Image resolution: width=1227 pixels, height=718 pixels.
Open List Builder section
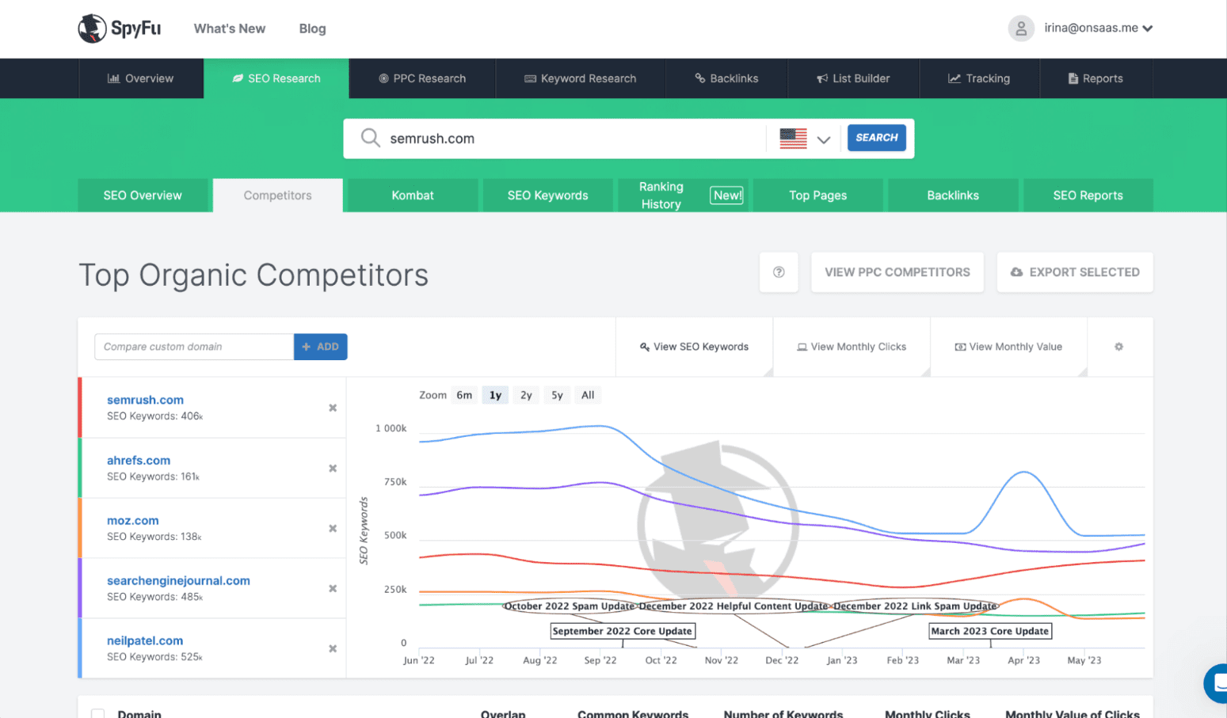point(853,78)
